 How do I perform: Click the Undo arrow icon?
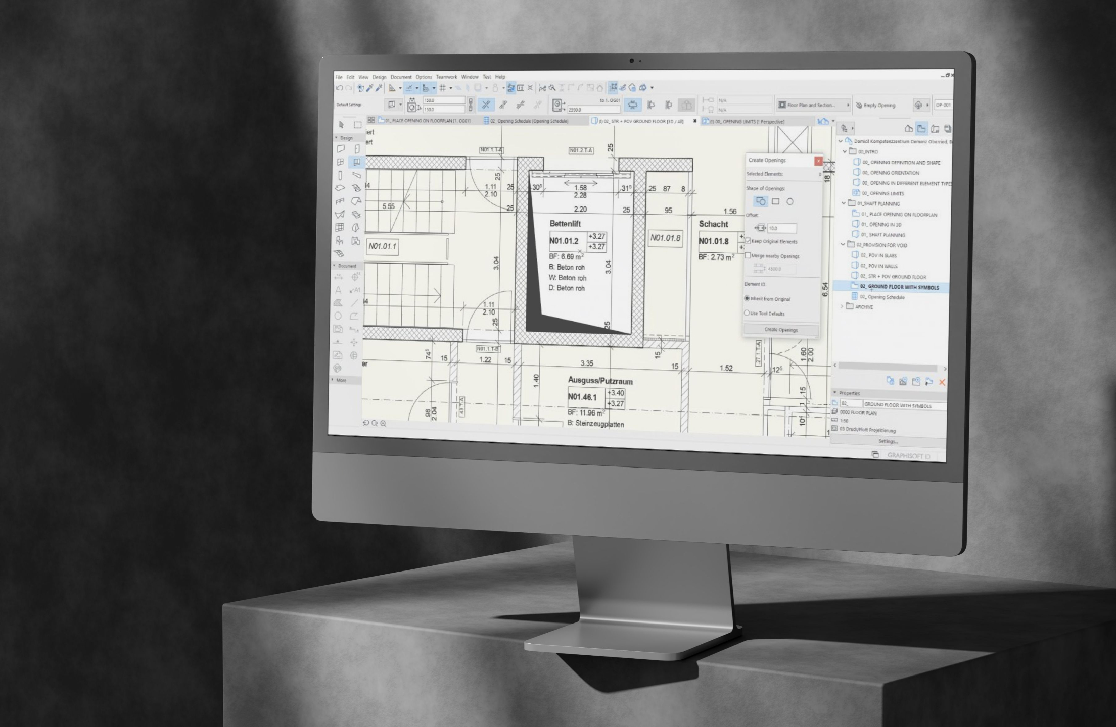[x=339, y=88]
